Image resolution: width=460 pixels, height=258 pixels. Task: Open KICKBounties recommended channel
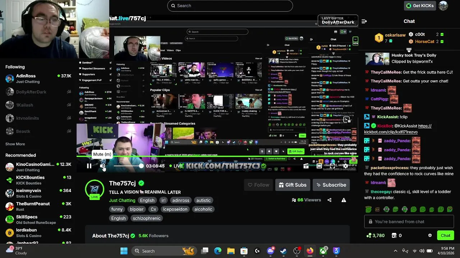pyautogui.click(x=38, y=180)
